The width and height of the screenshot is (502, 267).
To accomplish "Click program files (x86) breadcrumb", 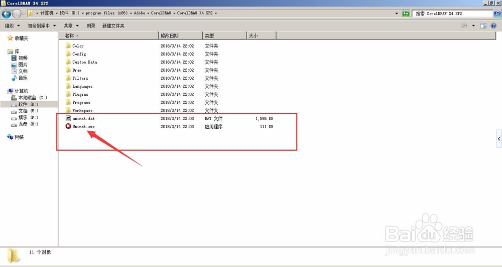I will [x=106, y=13].
